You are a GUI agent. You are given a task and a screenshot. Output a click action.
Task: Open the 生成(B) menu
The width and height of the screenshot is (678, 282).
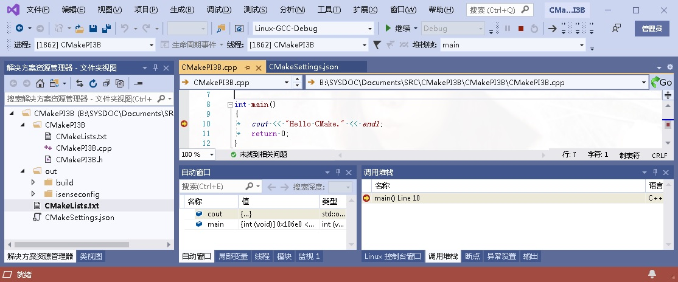182,10
